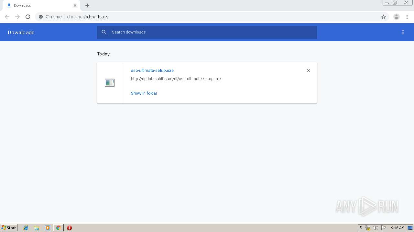Click the red Opera icon in the taskbar
414x232 pixels.
pyautogui.click(x=69, y=228)
